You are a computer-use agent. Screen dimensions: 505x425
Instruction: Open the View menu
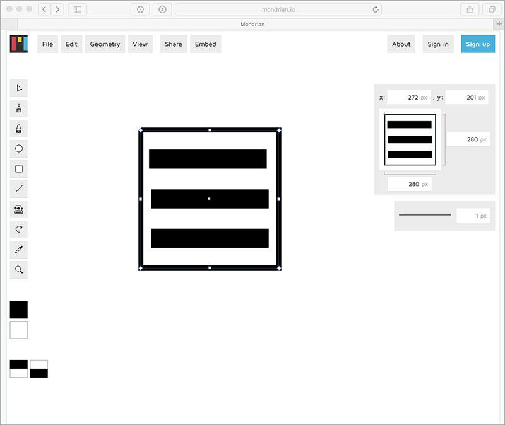point(140,44)
